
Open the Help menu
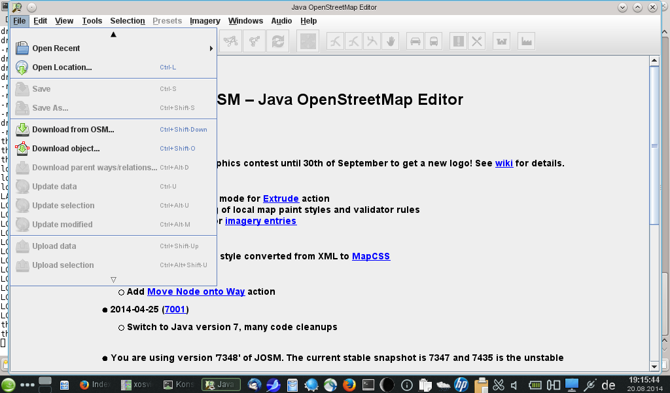[308, 21]
